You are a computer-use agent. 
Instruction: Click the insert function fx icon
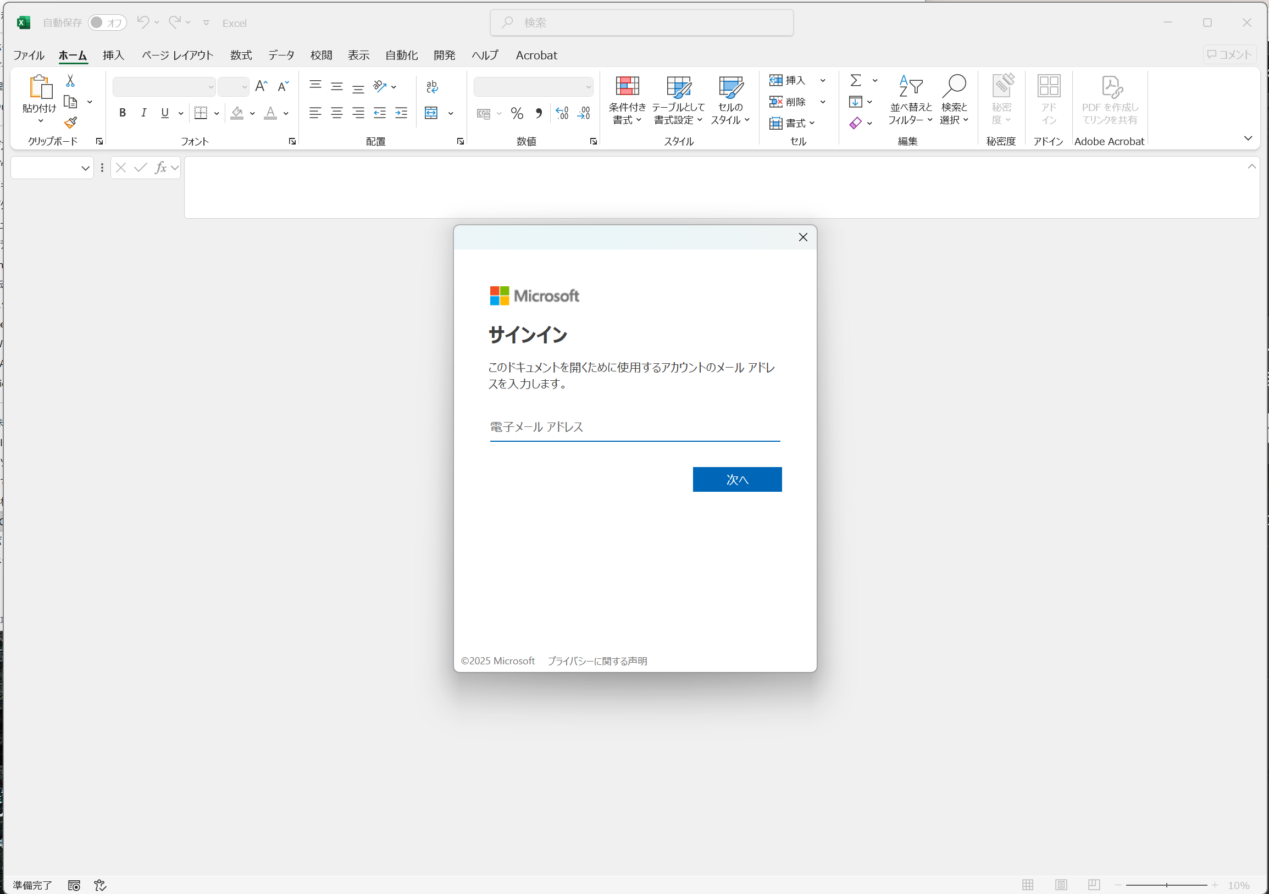click(160, 168)
